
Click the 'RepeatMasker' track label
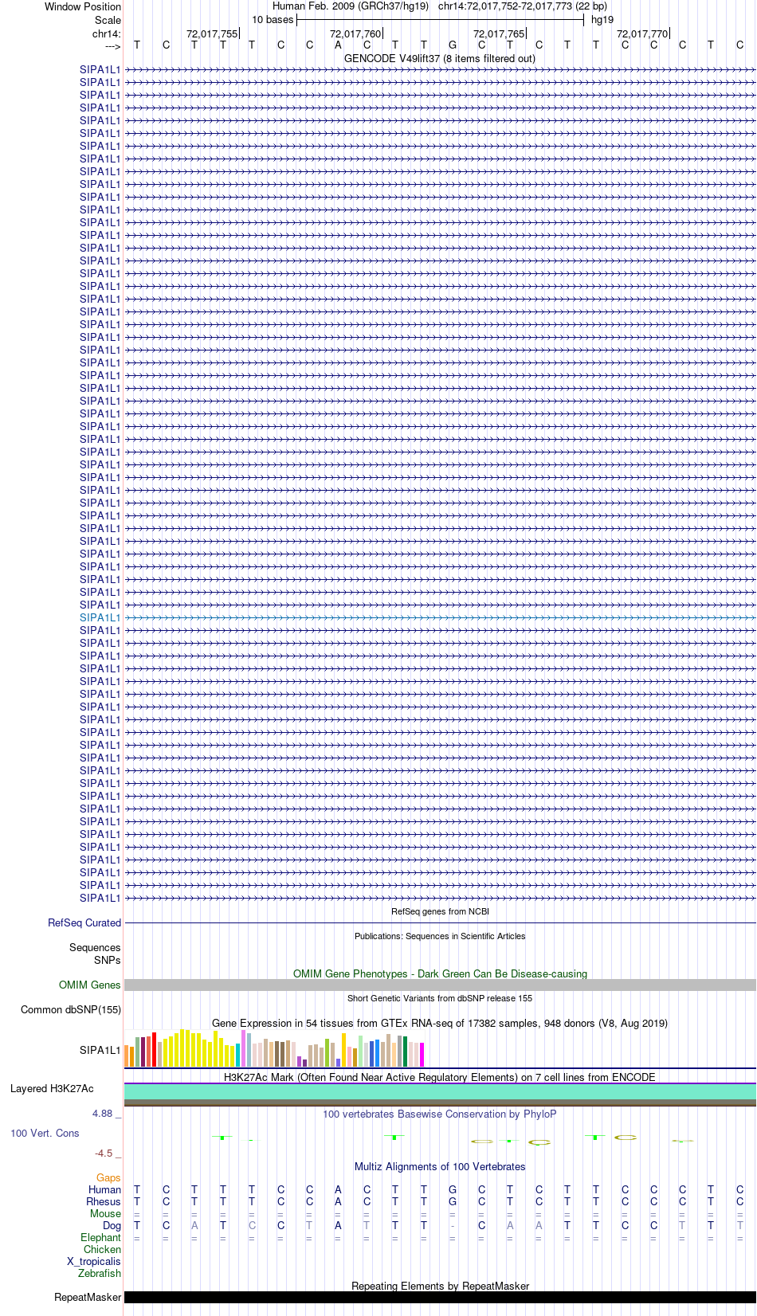point(88,1297)
